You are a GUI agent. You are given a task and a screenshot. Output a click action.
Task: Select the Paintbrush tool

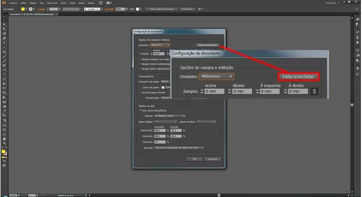(4, 57)
